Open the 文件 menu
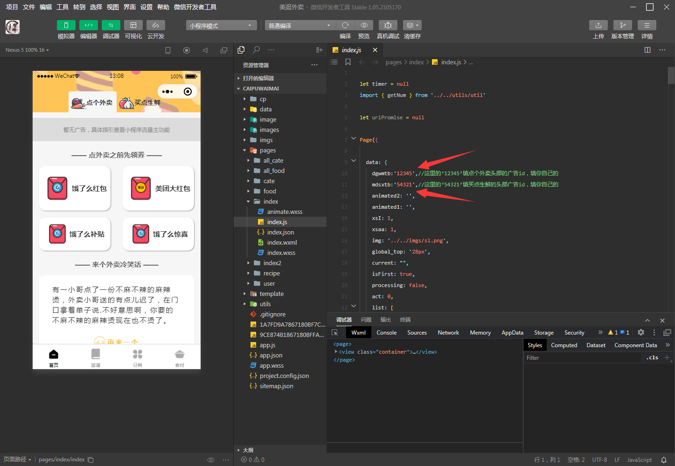Viewport: 675px width, 466px height. 29,7
